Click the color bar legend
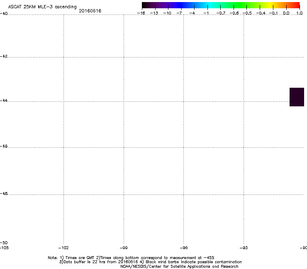This screenshot has width=307, height=269. tap(221, 5)
